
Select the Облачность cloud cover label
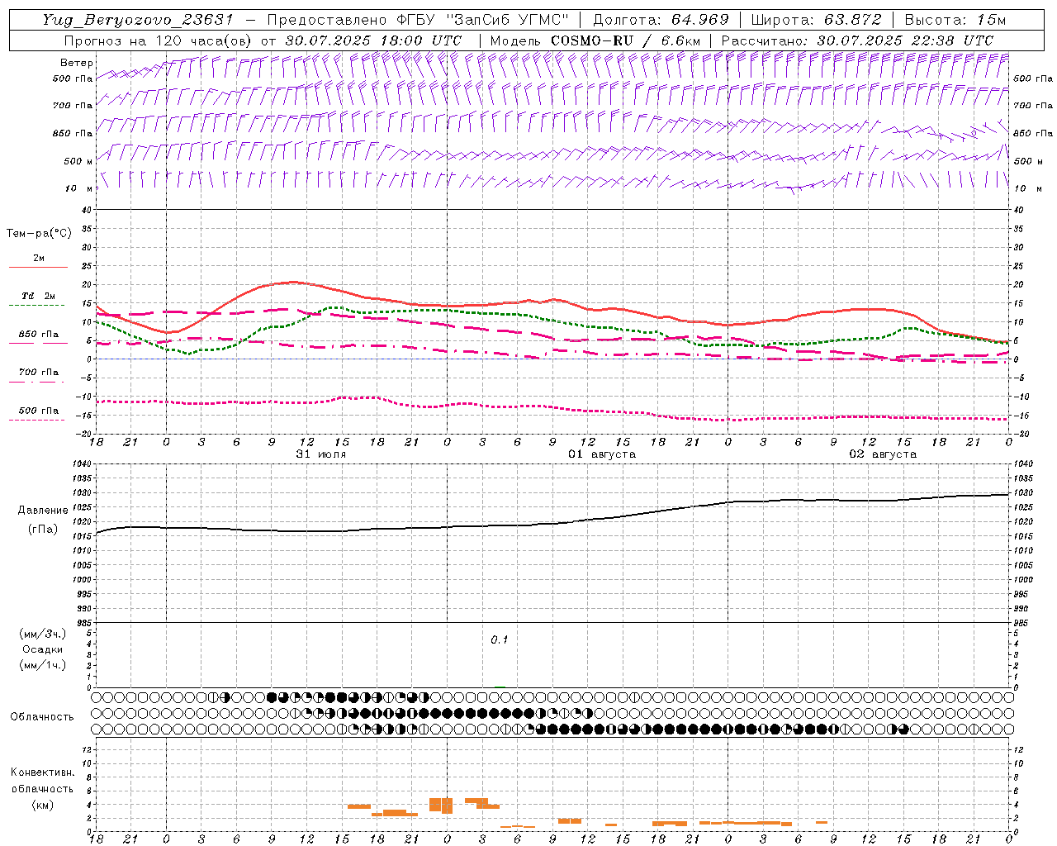42,717
